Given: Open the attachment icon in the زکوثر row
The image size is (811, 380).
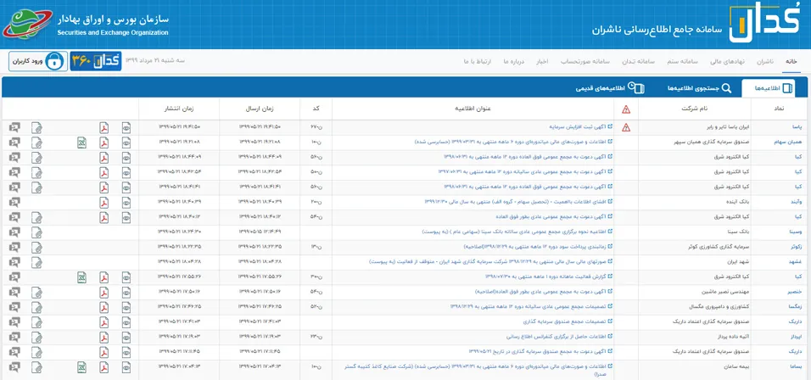Looking at the screenshot, I should (x=36, y=248).
